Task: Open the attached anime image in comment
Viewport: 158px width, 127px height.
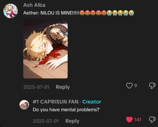Action: [x=45, y=48]
